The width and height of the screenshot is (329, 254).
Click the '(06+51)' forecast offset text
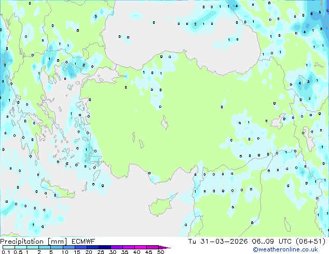click(310, 242)
